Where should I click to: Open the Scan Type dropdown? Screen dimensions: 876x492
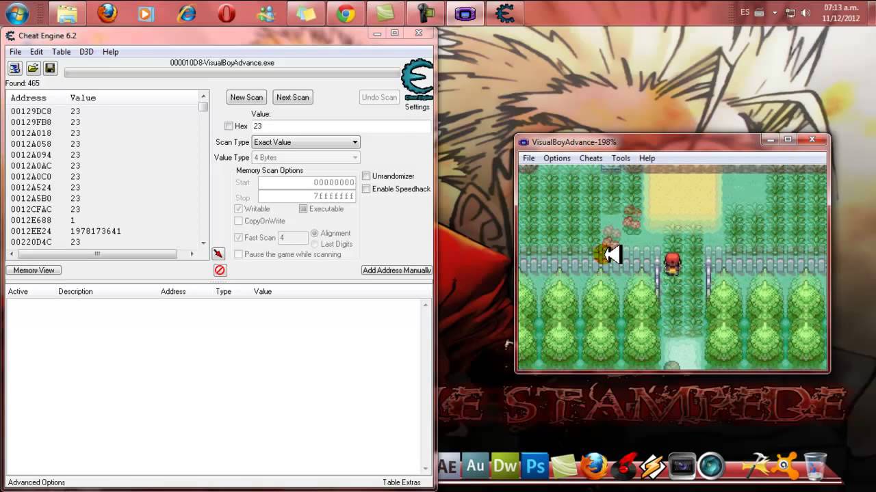[x=306, y=142]
